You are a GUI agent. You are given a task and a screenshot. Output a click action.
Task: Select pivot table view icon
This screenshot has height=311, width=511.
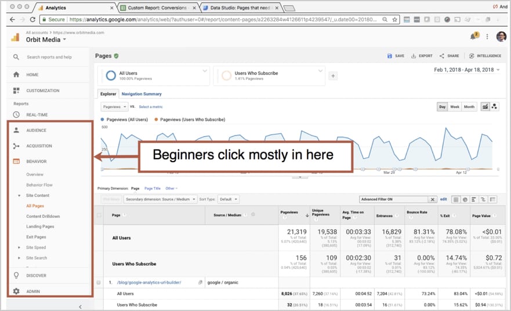tap(492, 199)
